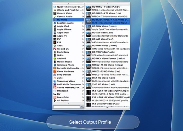The width and height of the screenshot is (183, 131).
Task: Click the PowerPoint icon
Action: (x=55, y=97)
